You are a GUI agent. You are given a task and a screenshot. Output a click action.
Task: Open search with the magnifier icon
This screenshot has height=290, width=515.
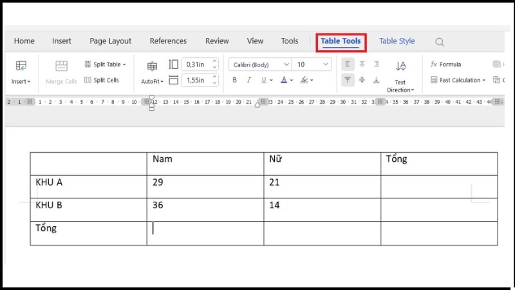pyautogui.click(x=440, y=42)
